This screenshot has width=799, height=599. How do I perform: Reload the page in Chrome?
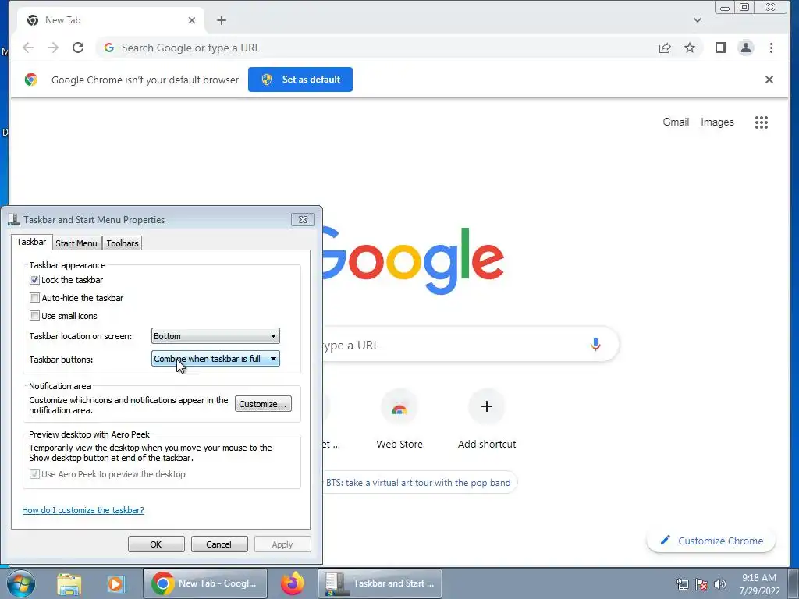pyautogui.click(x=78, y=48)
